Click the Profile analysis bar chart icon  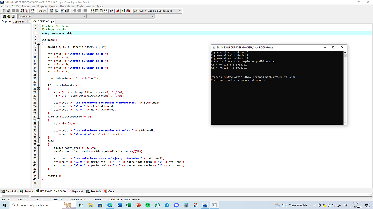tap(124, 11)
